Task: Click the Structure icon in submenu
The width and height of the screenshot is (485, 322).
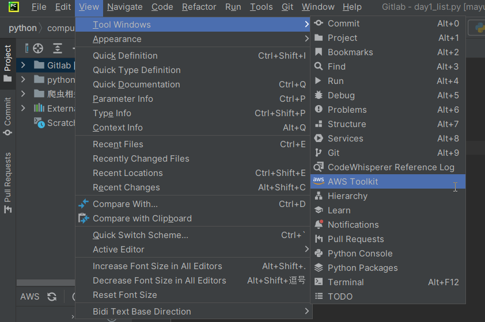Action: pyautogui.click(x=319, y=124)
